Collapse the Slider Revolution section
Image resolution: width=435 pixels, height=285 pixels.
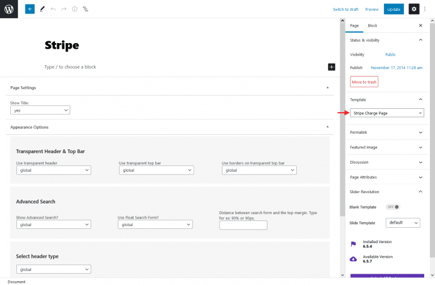point(387,192)
